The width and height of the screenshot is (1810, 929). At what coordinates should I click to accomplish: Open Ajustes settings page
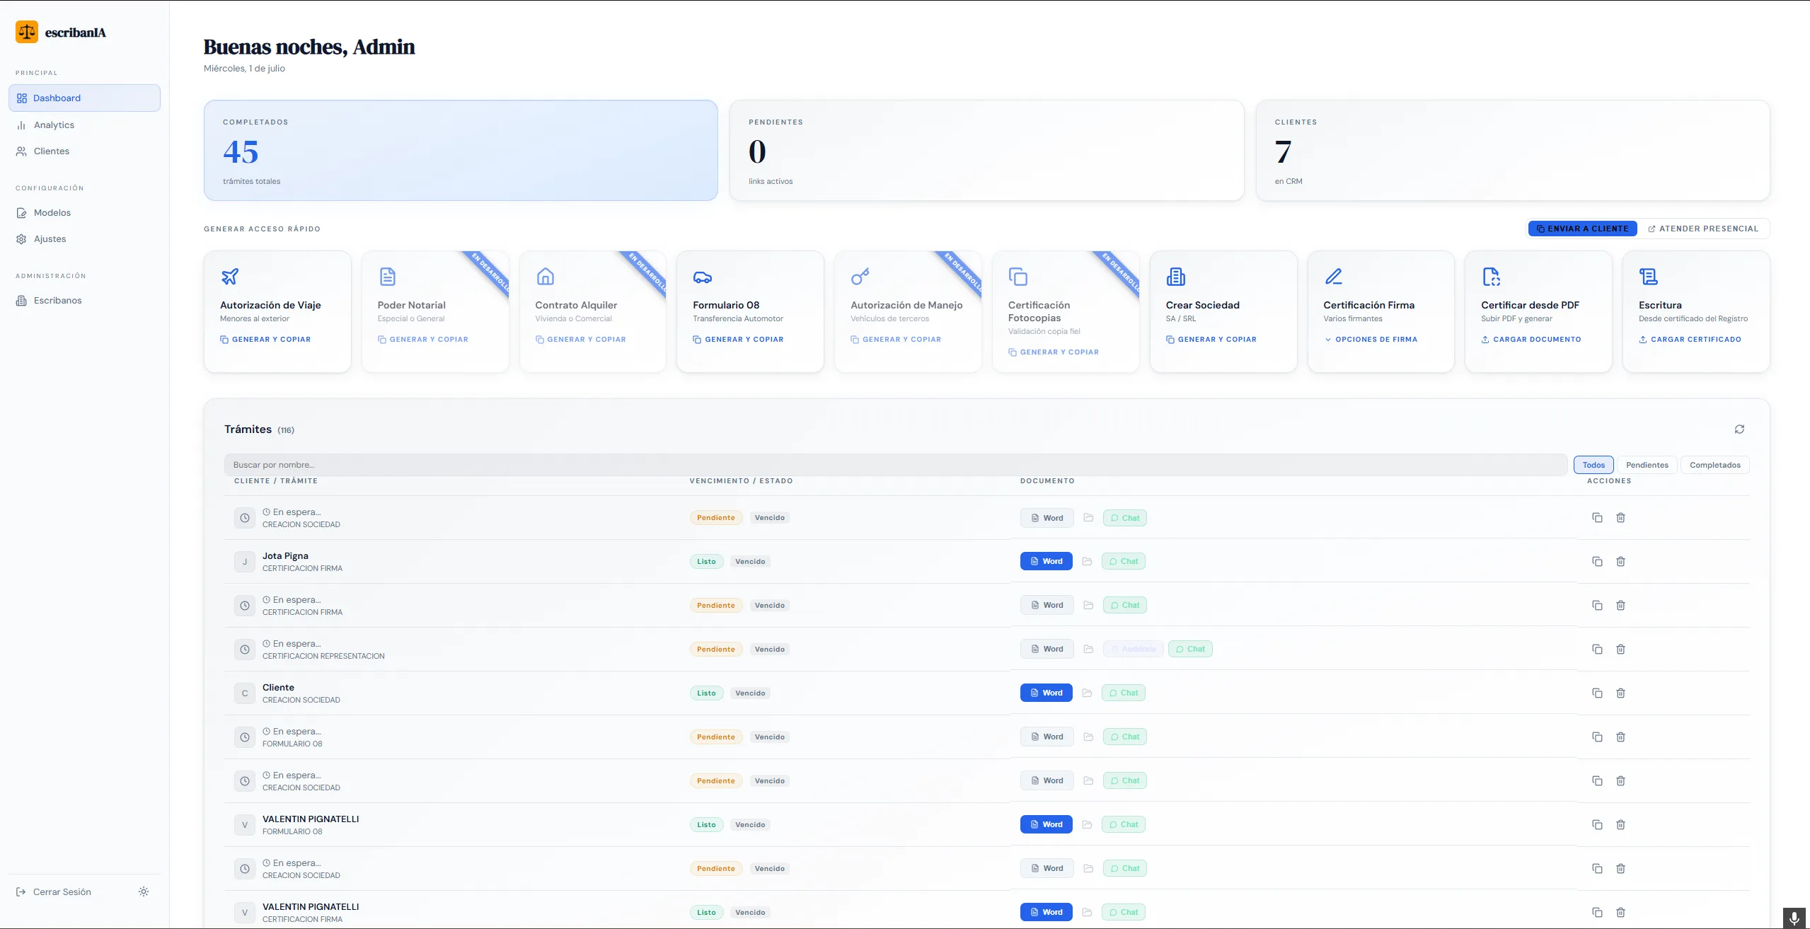(85, 238)
